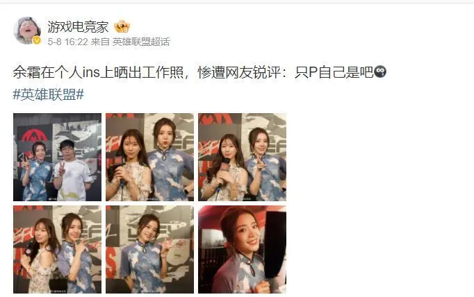Open photo of woman with man in white jersey
This screenshot has height=297, width=474.
click(58, 157)
